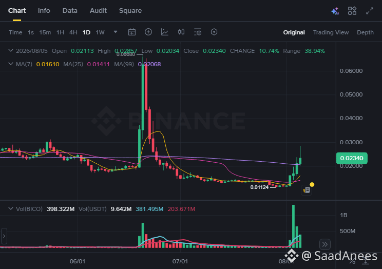Click the MA(7) value 0.01610
The image size is (382, 269).
(48, 64)
